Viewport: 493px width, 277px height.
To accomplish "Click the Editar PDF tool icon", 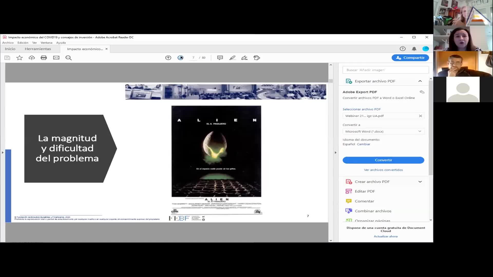I will (349, 191).
